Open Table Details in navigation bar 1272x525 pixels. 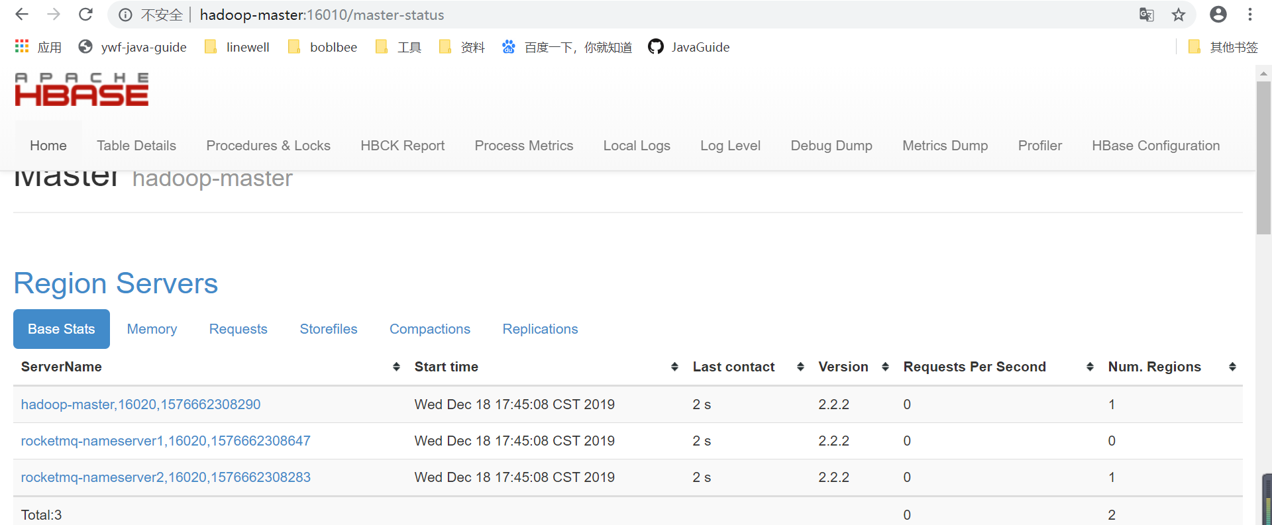136,146
